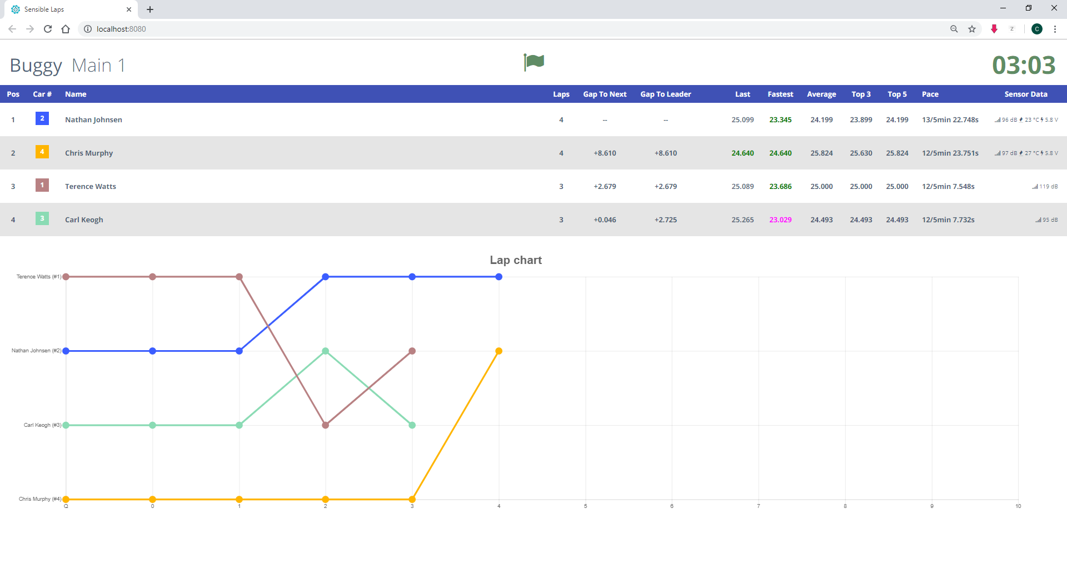Bookmark this page with the star icon
The image size is (1067, 578).
972,29
